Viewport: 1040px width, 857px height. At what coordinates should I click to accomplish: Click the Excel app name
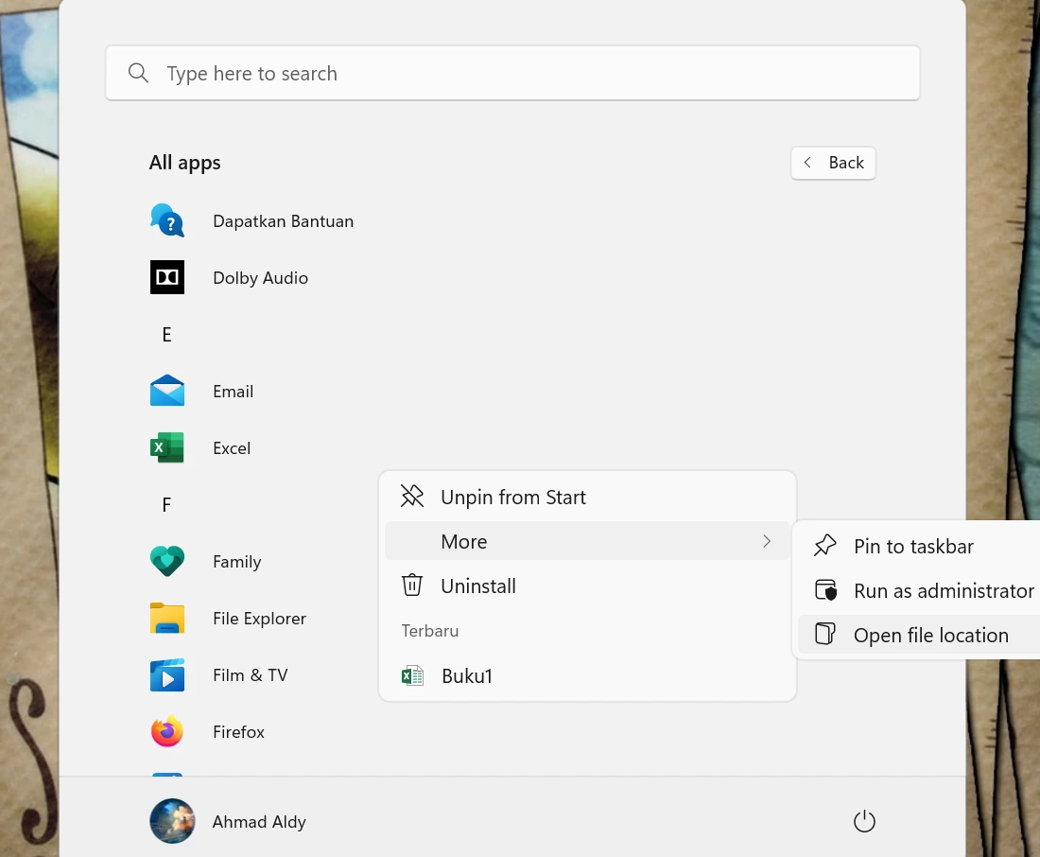pos(232,448)
